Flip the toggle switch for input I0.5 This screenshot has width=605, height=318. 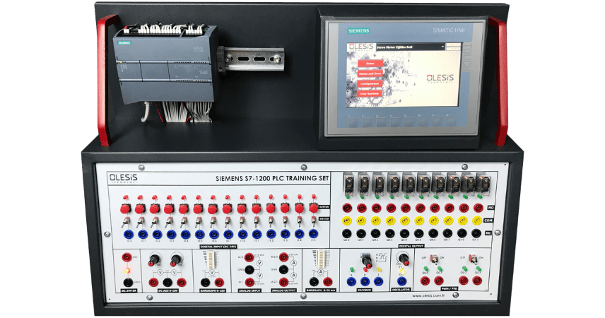198,222
